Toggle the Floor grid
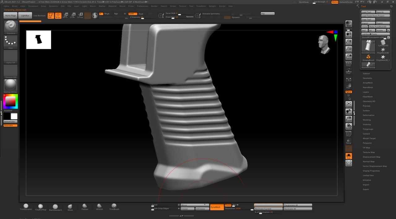Viewport: 396px width, 219px height. [349, 72]
